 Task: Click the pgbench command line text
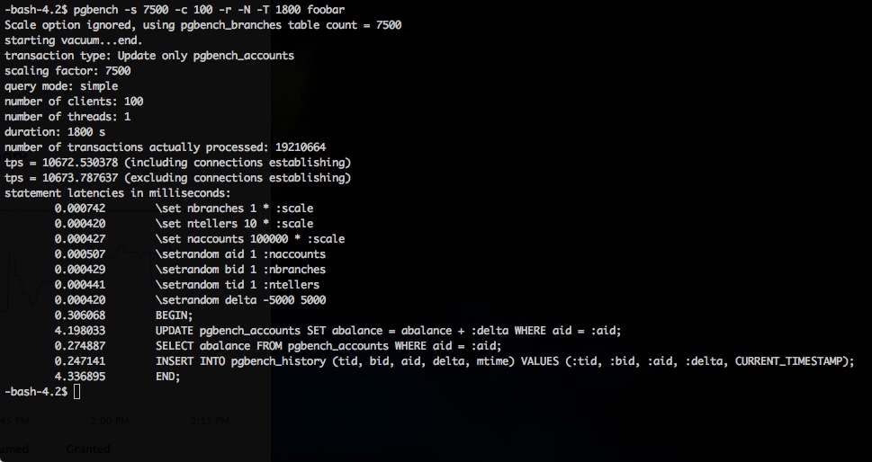(x=209, y=10)
